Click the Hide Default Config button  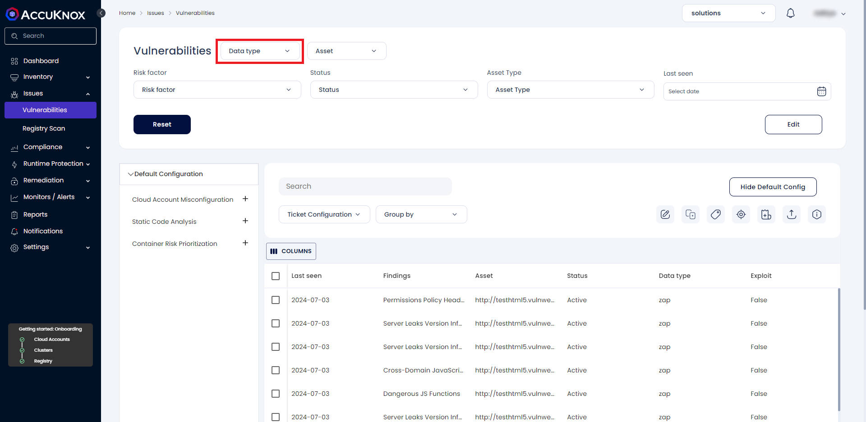click(x=773, y=186)
